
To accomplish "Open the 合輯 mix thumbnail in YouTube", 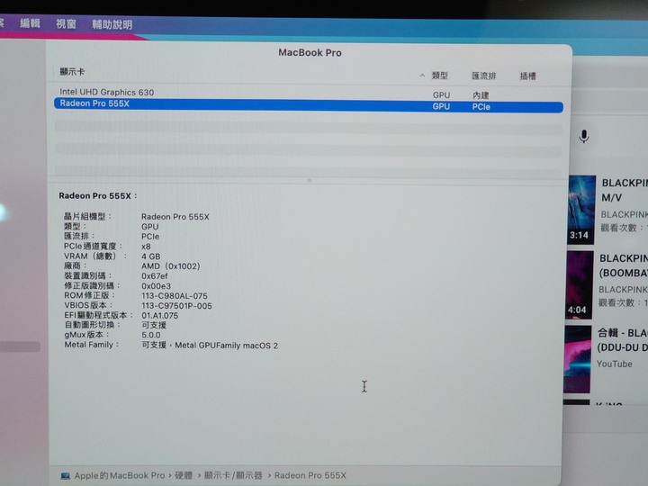I will pyautogui.click(x=577, y=359).
